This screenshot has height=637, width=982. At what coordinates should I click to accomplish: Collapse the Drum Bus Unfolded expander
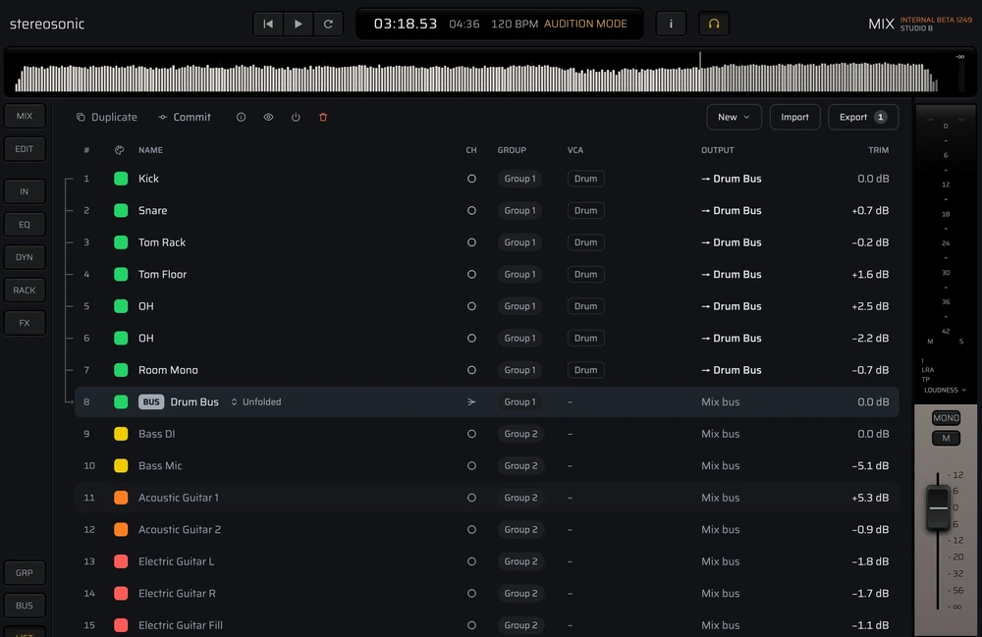click(x=256, y=401)
